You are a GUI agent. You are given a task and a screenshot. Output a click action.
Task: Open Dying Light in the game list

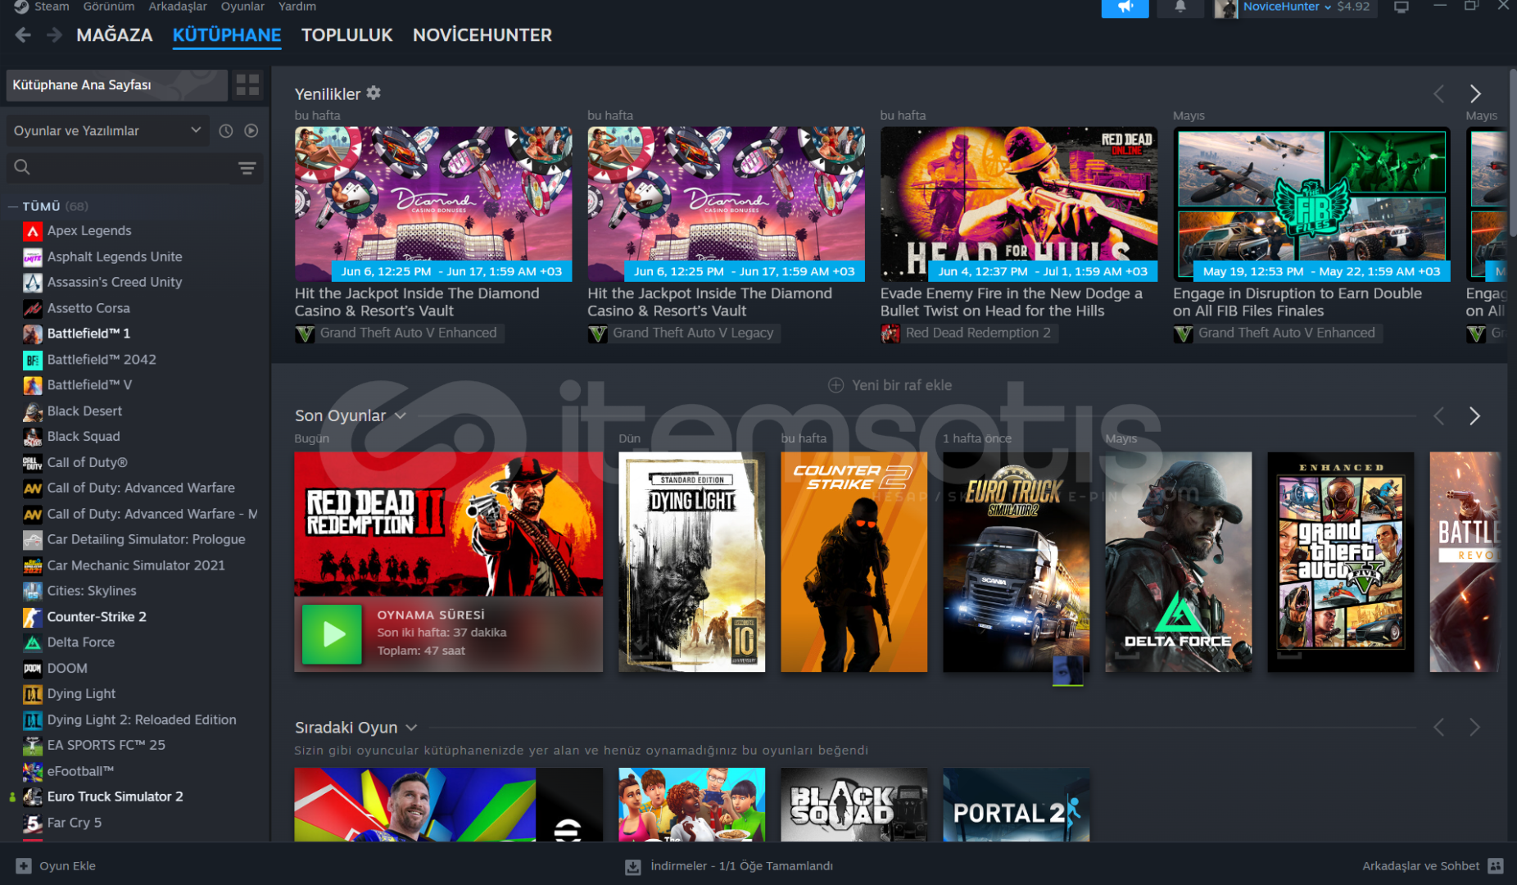point(81,694)
